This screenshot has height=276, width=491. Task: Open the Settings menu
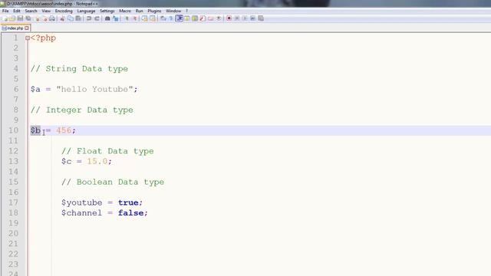[107, 11]
